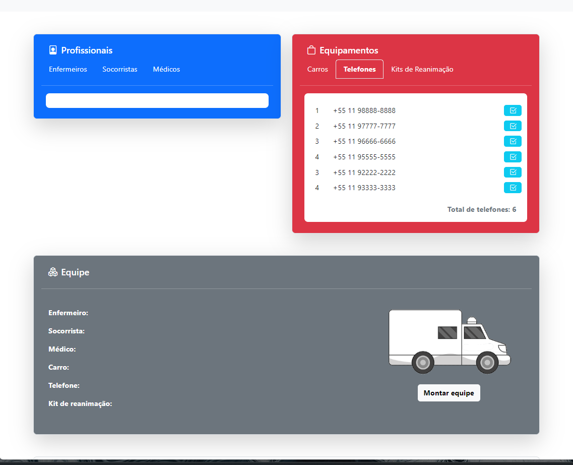
Task: Select phone number +55 11 98888-8888
Action: [x=364, y=110]
